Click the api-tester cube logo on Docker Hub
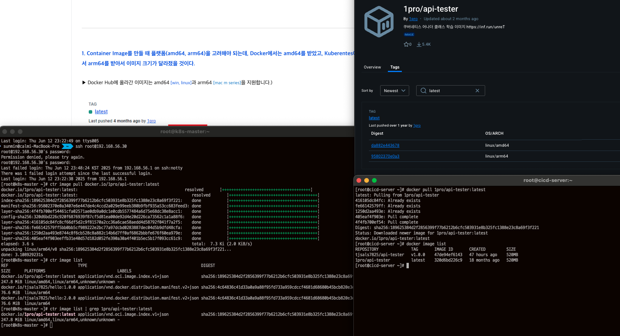Image resolution: width=620 pixels, height=336 pixels. click(379, 22)
